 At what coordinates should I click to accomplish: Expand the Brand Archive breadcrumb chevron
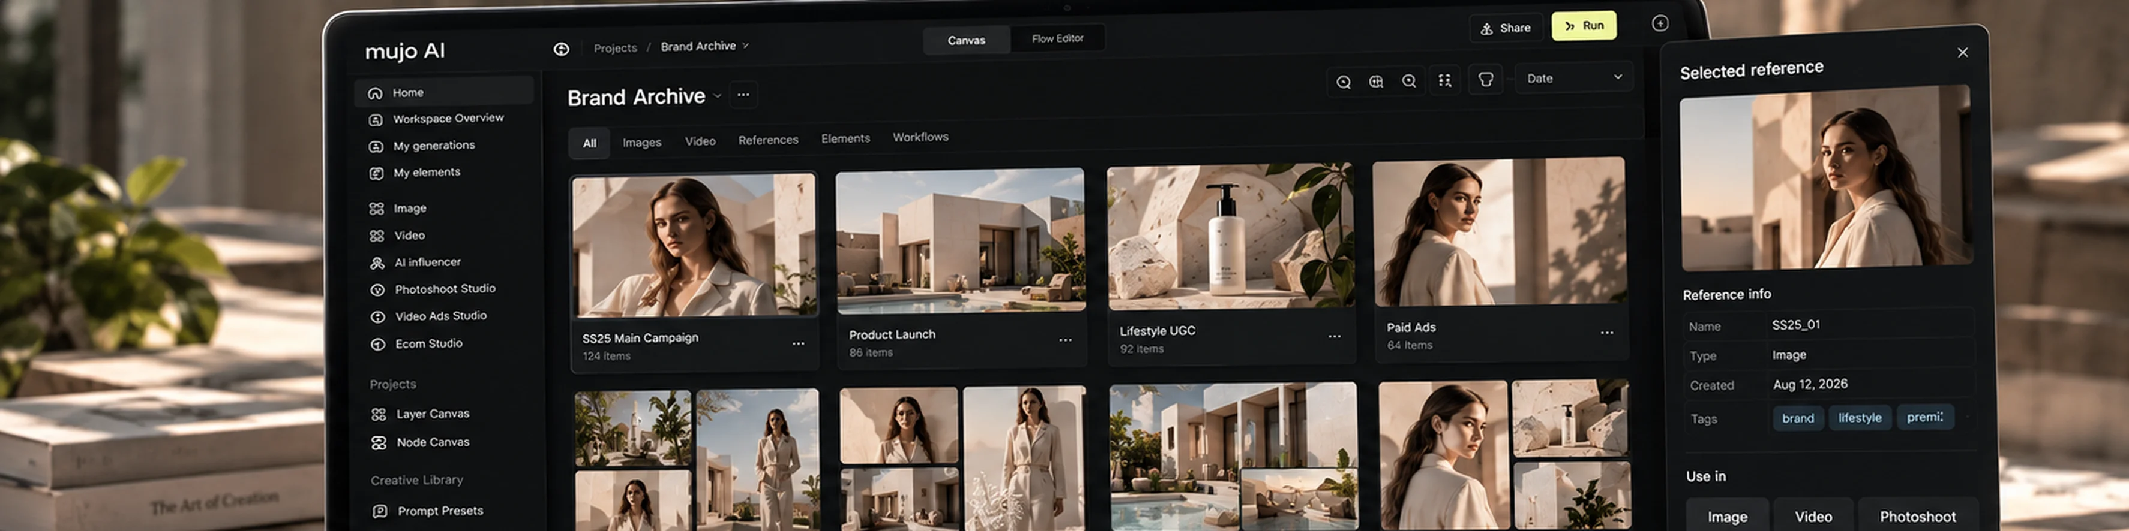(x=745, y=46)
